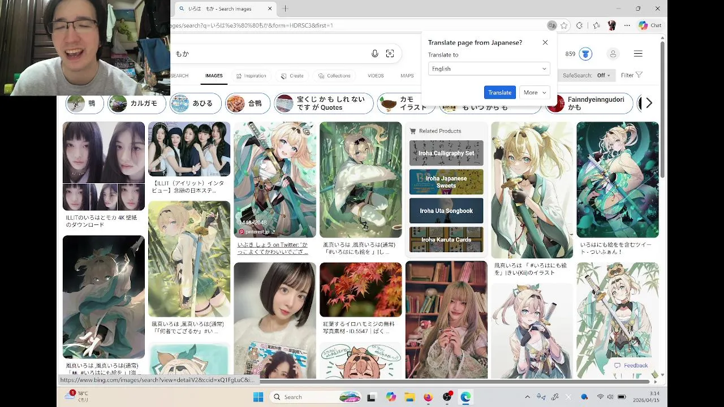Switch to the IMAGES tab
The image size is (724, 407).
click(214, 76)
